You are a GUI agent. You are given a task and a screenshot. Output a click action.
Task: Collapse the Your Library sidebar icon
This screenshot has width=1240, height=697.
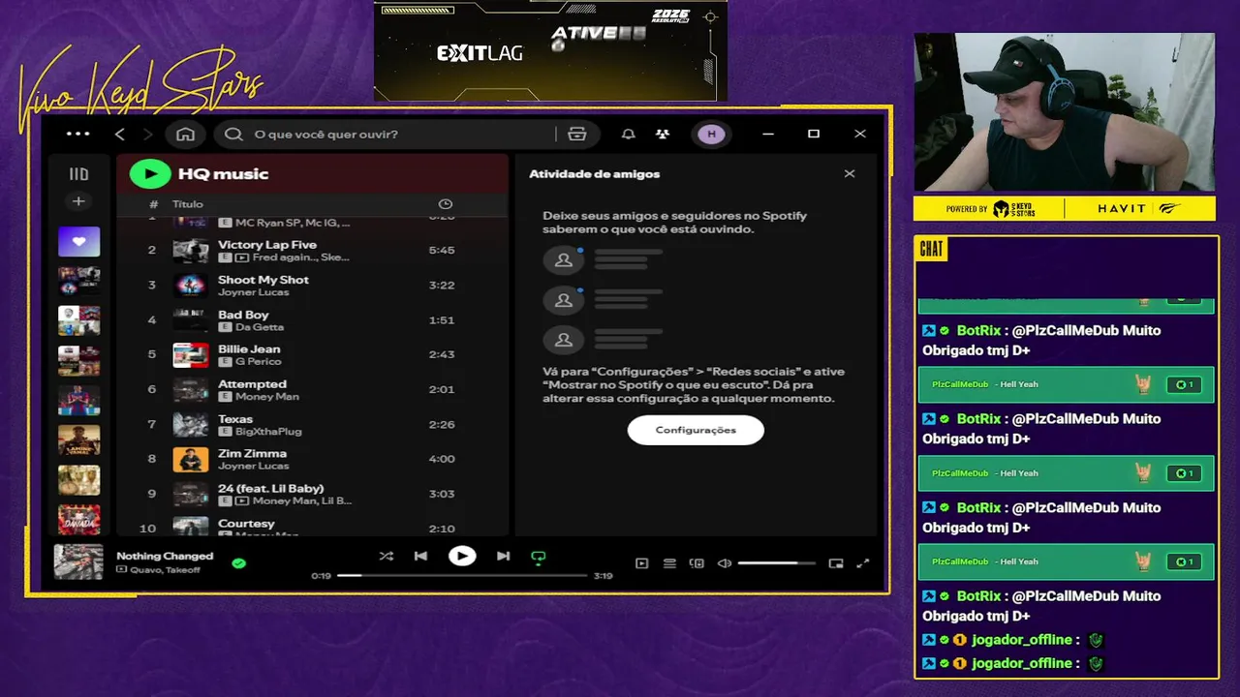(78, 174)
